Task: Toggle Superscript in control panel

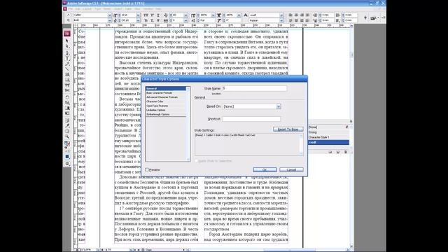Action: coord(152,15)
